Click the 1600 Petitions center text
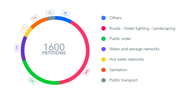The height and width of the screenshot is (104, 191). [x=54, y=49]
